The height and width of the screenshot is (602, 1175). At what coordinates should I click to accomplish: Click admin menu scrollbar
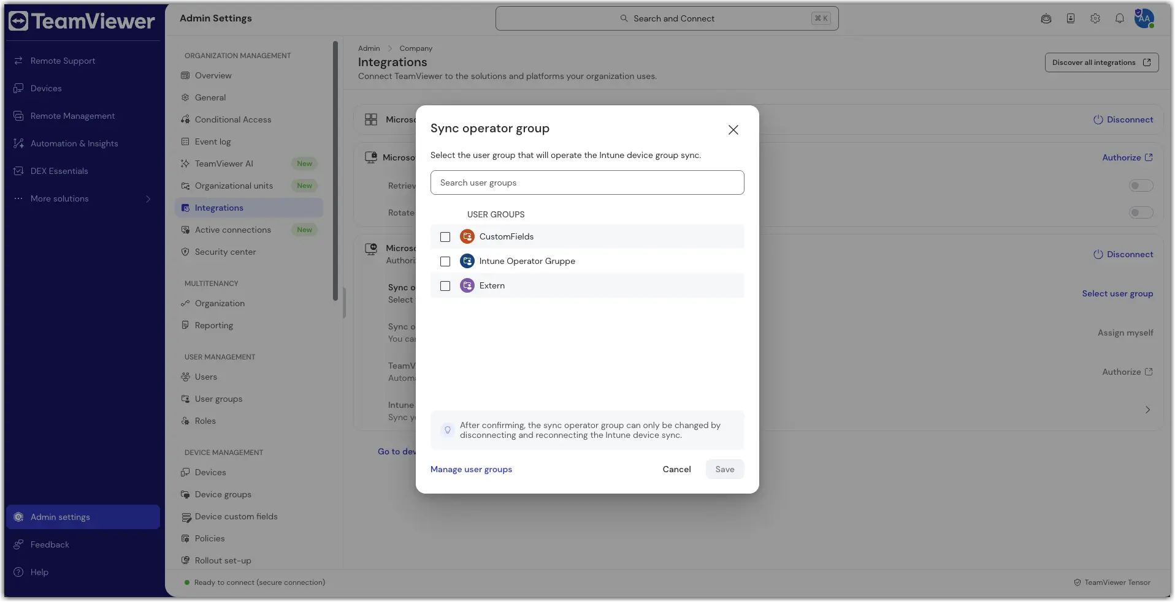point(335,171)
